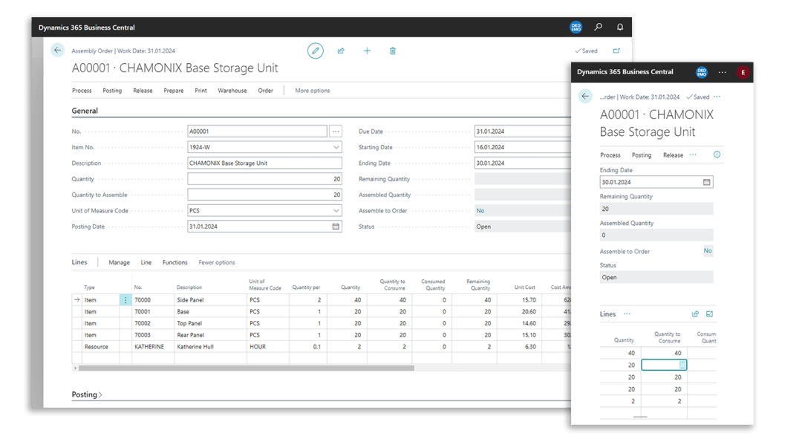Toggle the Assemble to Order value in the mobile window
Image resolution: width=802 pixels, height=442 pixels.
tap(708, 251)
